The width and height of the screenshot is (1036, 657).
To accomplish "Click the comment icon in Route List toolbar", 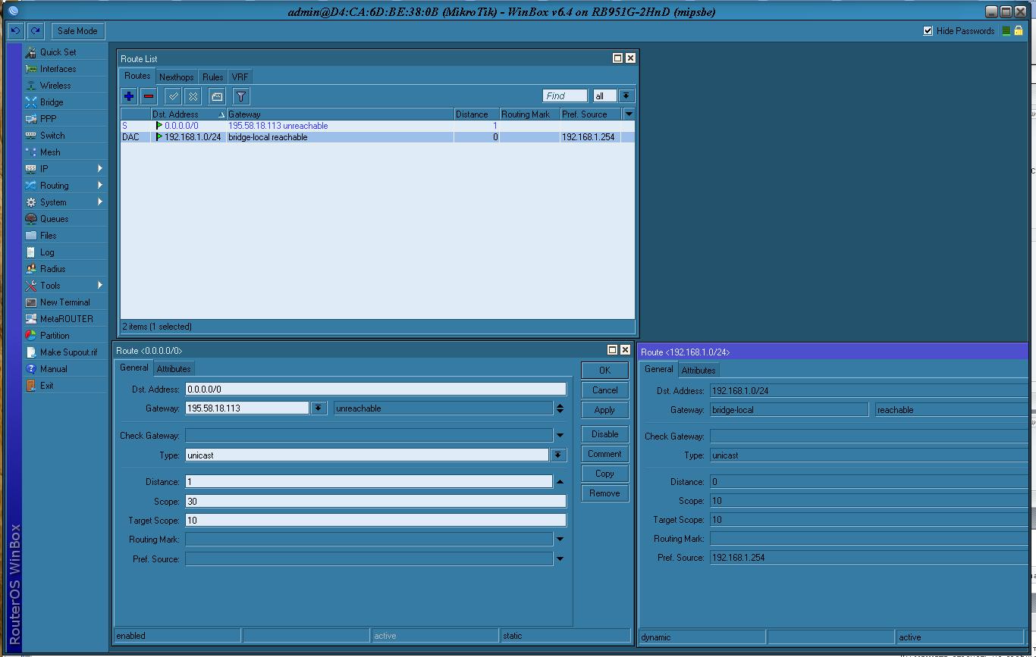I will coord(217,96).
